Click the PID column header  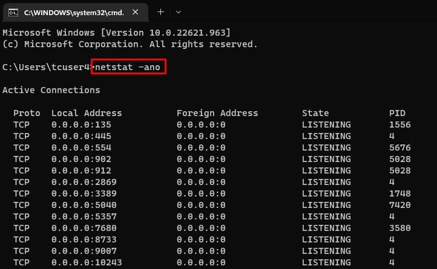tap(397, 113)
